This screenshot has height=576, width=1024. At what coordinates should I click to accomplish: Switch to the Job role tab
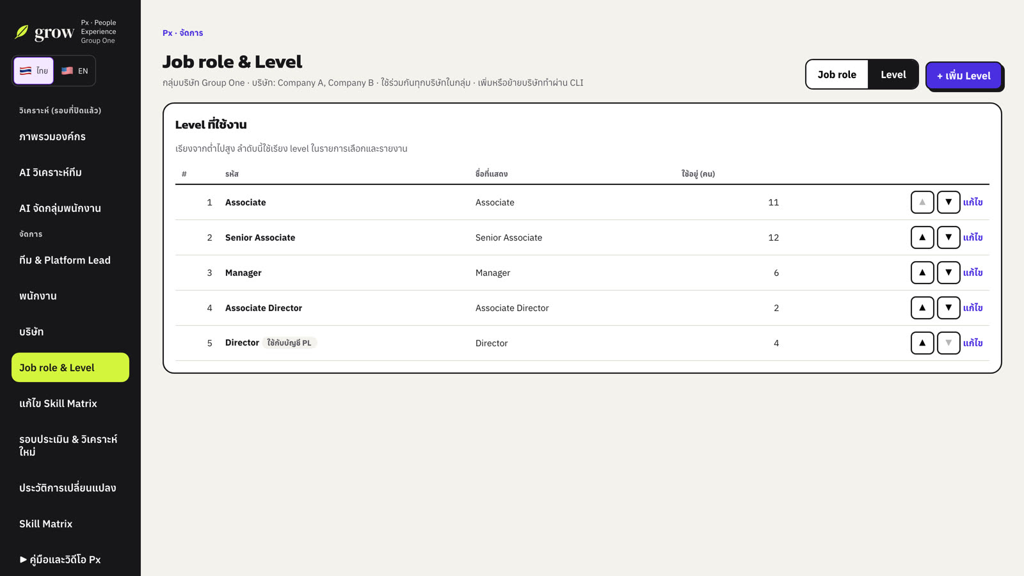(x=836, y=74)
